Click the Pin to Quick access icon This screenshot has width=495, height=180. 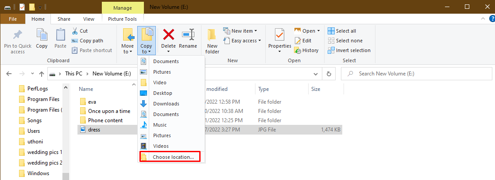point(18,35)
